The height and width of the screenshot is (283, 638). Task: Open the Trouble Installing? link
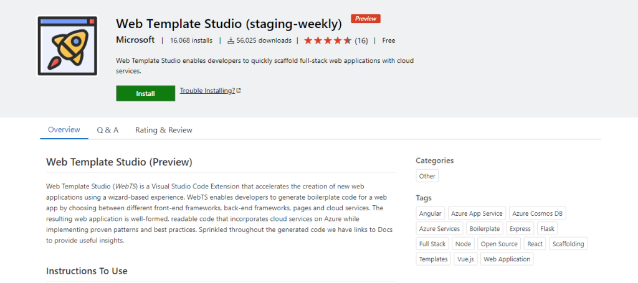point(207,91)
